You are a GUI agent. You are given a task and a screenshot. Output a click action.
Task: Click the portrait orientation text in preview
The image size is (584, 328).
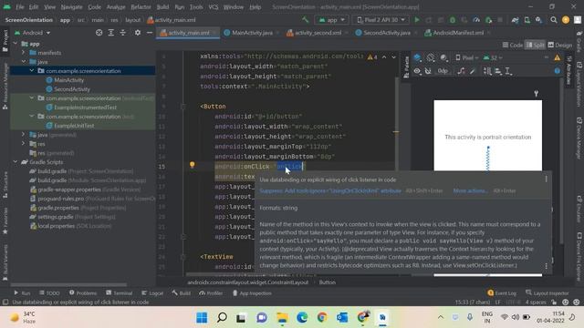click(x=488, y=138)
